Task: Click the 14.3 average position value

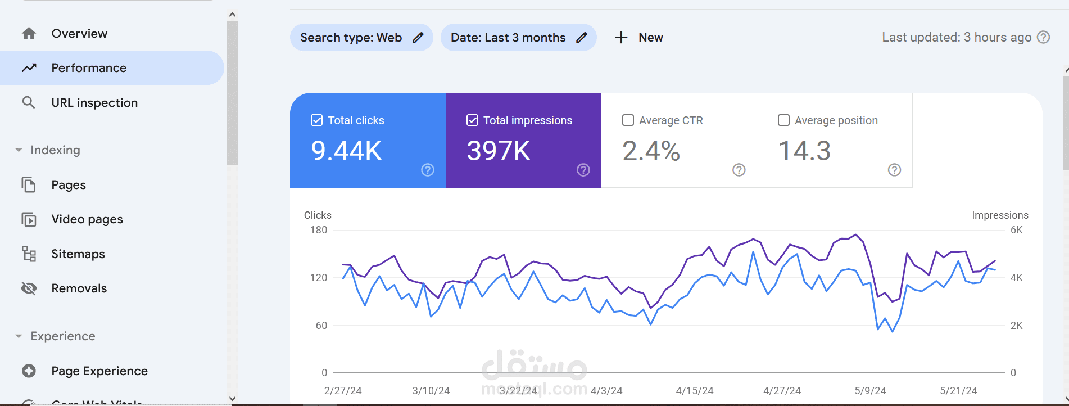Action: click(804, 151)
